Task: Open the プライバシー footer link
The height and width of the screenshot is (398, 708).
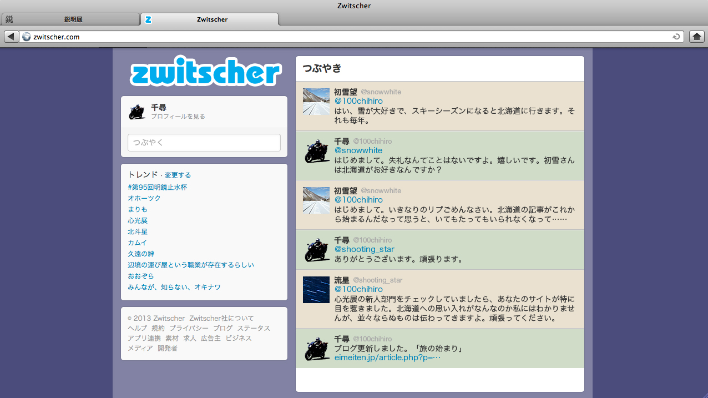Action: (189, 329)
